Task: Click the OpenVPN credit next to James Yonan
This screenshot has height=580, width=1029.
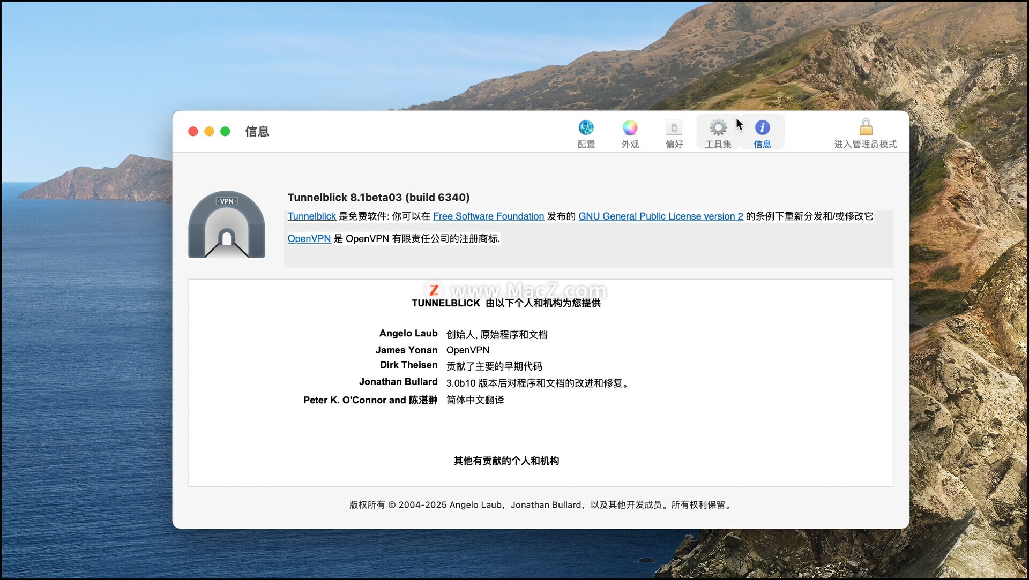Action: (468, 350)
